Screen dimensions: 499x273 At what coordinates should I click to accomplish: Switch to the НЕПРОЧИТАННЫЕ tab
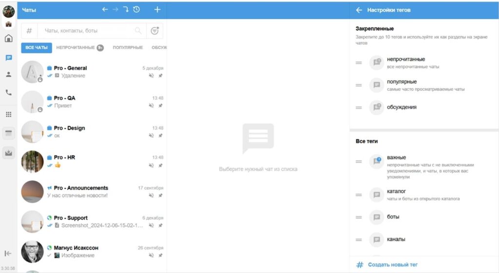76,48
